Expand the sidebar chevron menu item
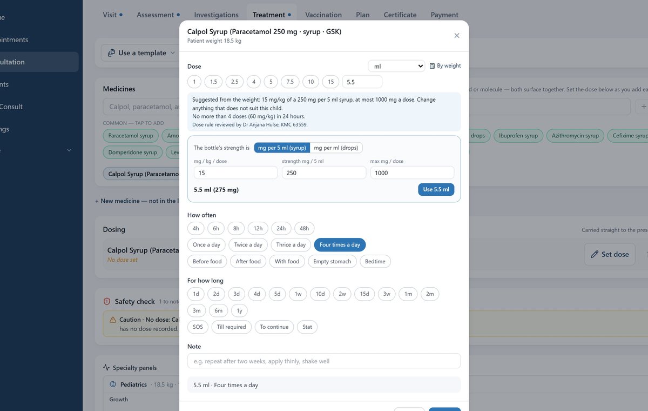 [69, 150]
